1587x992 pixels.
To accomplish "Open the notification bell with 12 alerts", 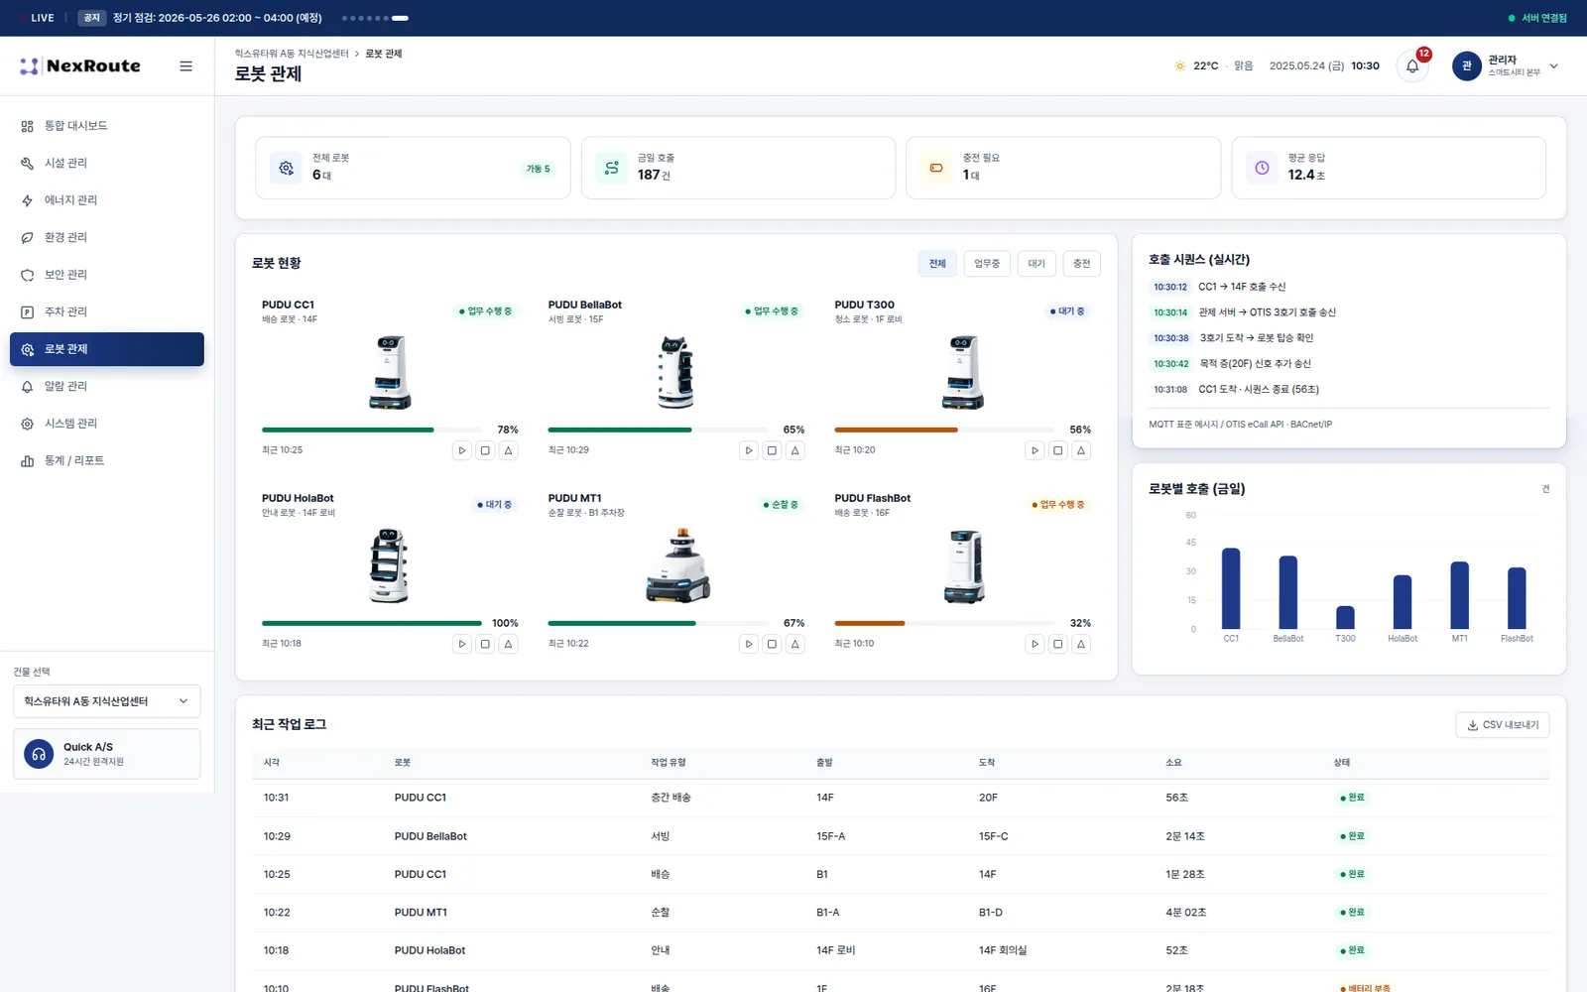I will [x=1412, y=66].
